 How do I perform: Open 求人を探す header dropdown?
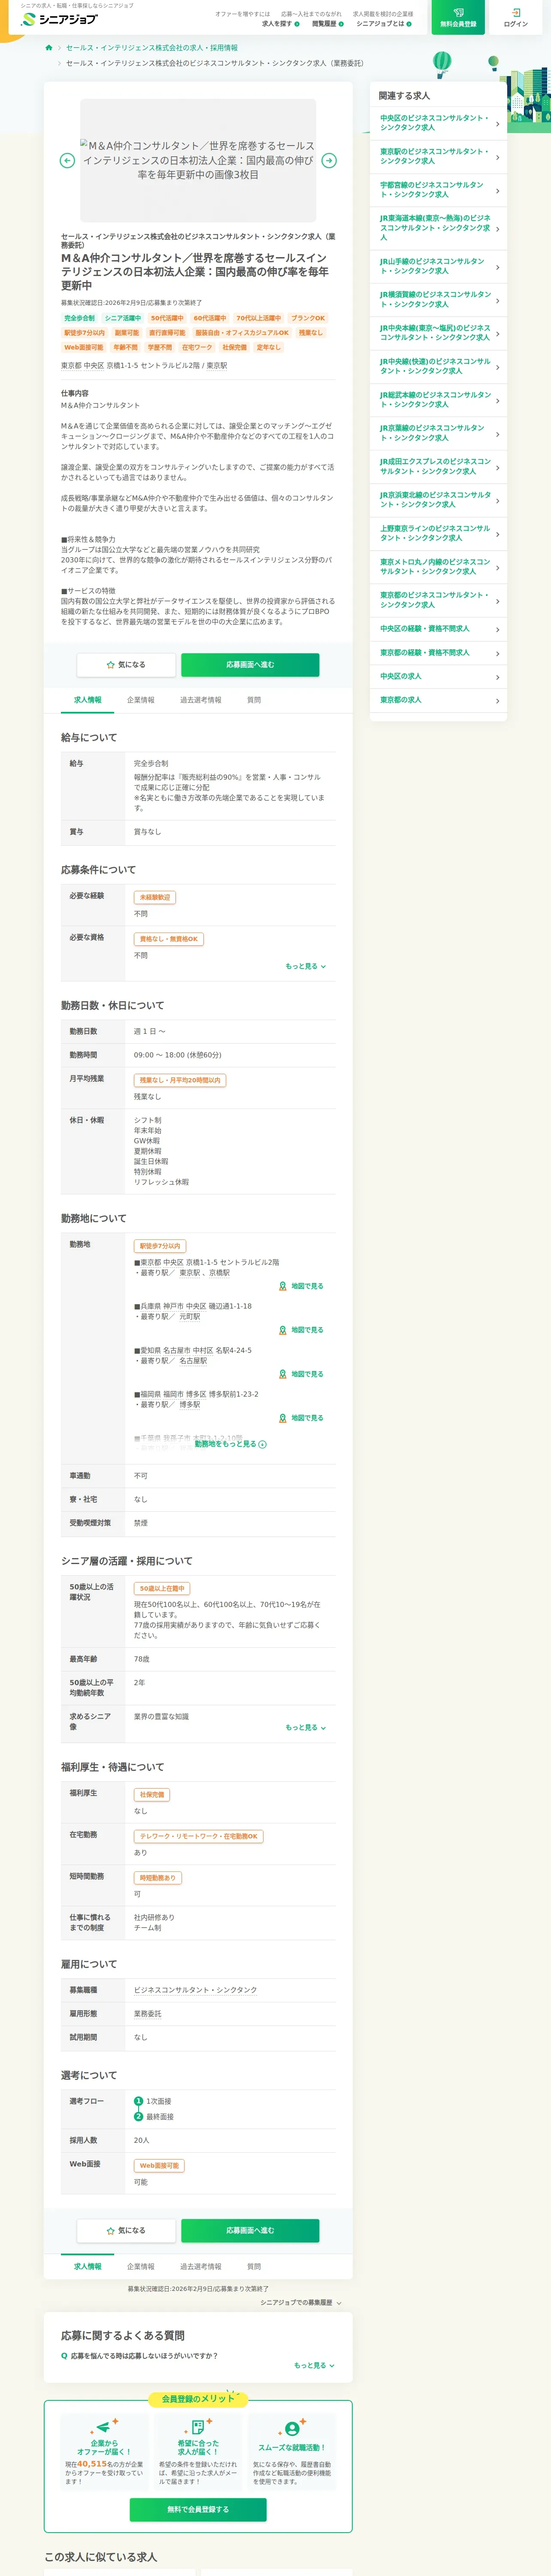281,23
